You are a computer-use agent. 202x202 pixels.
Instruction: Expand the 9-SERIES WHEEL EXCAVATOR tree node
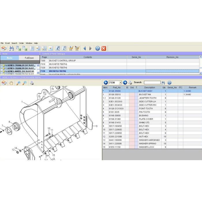point(1,71)
